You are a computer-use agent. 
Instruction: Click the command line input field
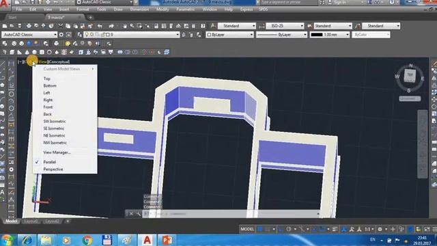coord(231,214)
